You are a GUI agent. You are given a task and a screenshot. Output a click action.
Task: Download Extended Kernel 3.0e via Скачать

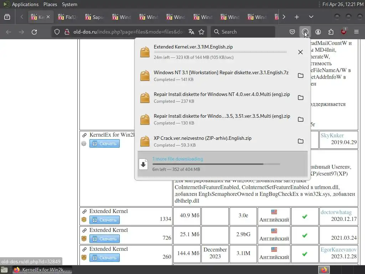click(104, 220)
